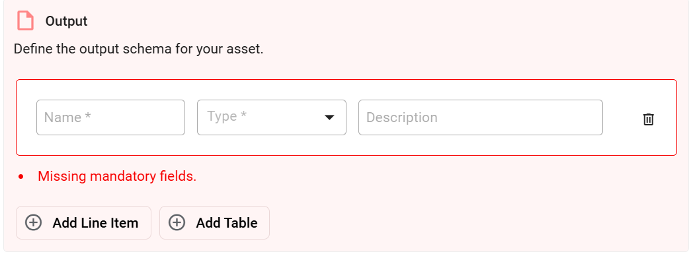Select the red-outlined schema row container

pyautogui.click(x=346, y=117)
